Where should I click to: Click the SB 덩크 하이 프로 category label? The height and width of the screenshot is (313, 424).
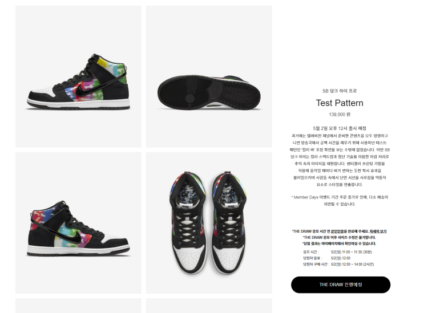340,91
